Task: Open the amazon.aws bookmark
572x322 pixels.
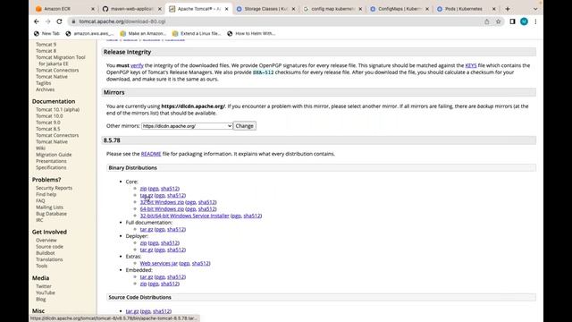Action: pos(89,33)
